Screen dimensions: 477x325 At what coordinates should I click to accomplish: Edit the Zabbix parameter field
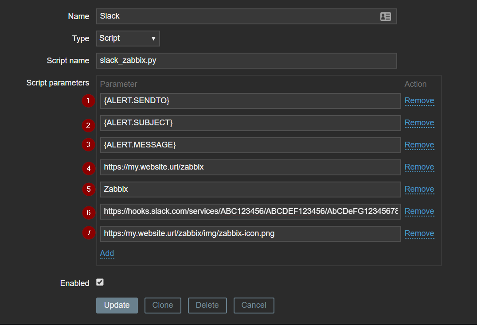250,190
